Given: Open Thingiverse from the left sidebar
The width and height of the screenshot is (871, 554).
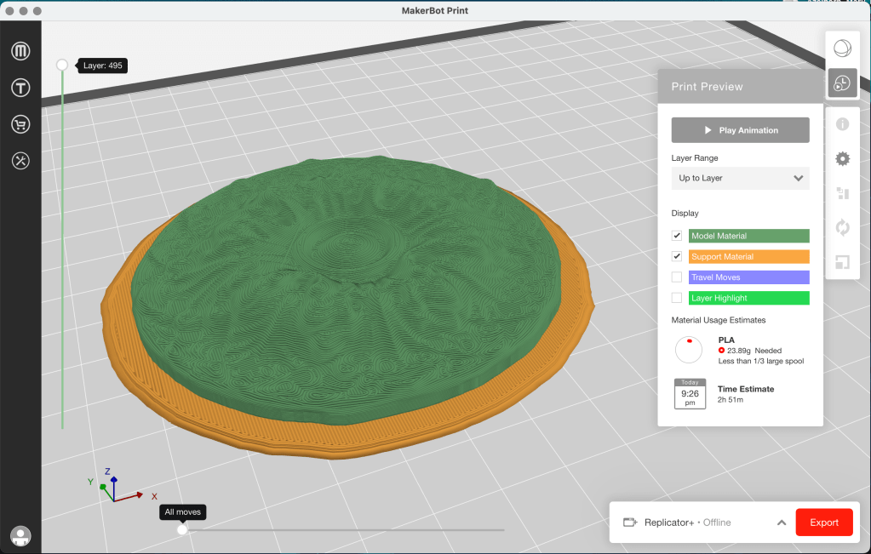Looking at the screenshot, I should coord(20,88).
